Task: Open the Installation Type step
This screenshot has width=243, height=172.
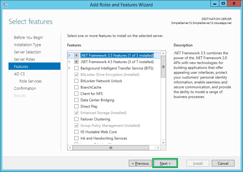Action: click(x=27, y=45)
